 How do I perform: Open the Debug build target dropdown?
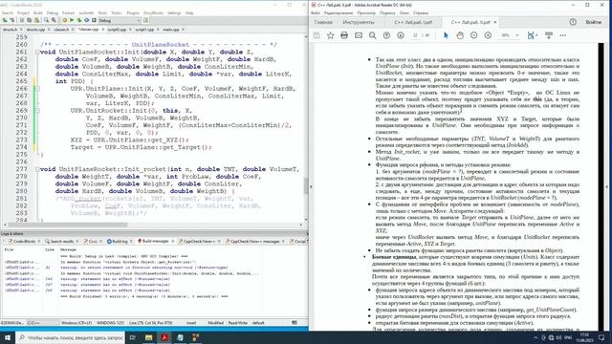click(120, 20)
